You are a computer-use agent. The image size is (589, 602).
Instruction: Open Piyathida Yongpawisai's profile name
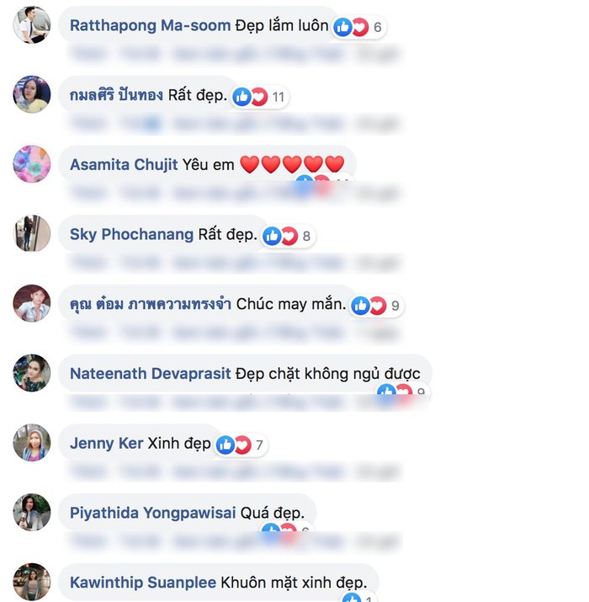152,513
